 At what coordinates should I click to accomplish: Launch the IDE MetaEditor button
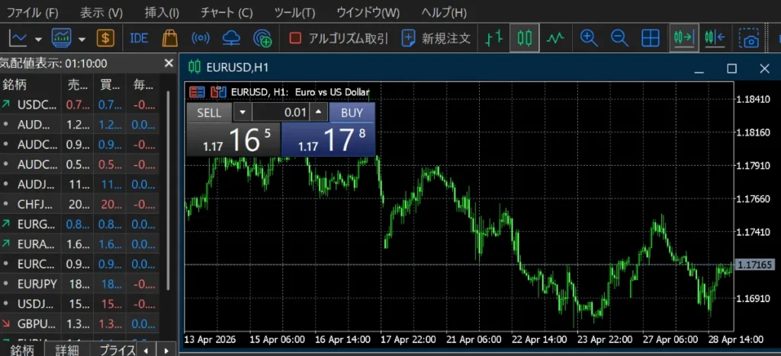pos(139,38)
